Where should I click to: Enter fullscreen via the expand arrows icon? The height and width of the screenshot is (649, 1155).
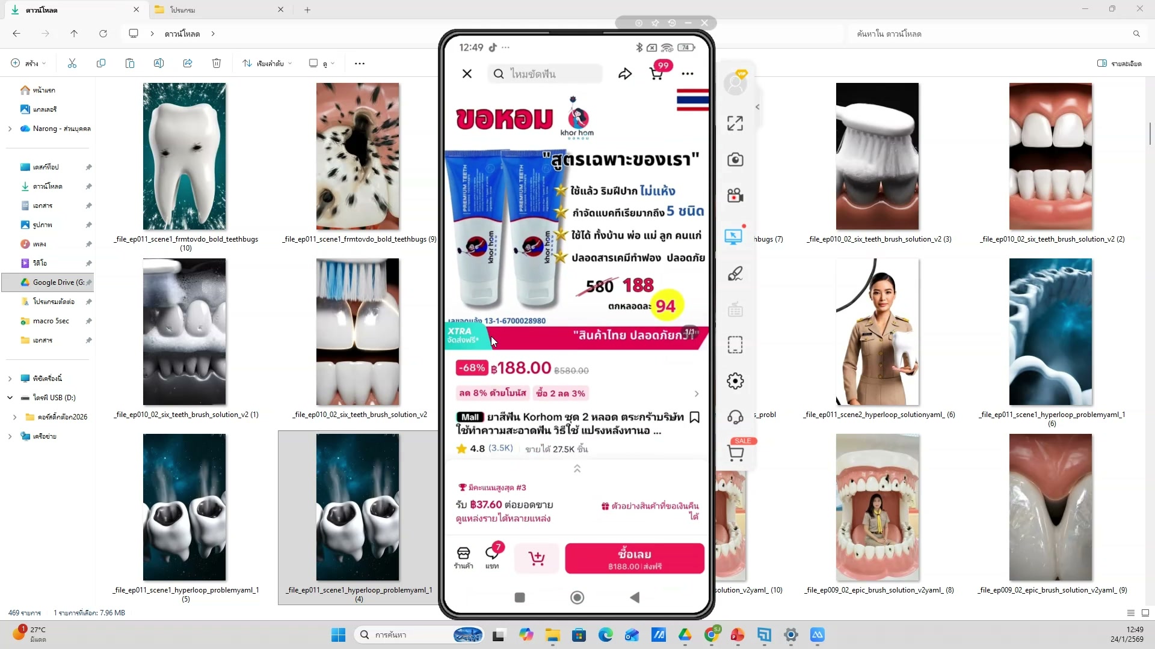[x=735, y=123]
